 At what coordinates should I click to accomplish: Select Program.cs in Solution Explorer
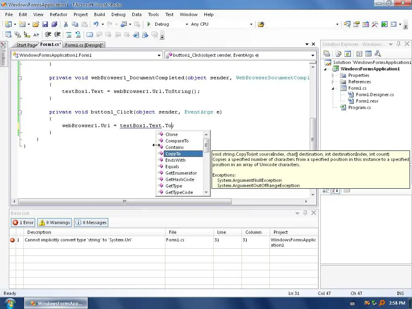(x=359, y=107)
